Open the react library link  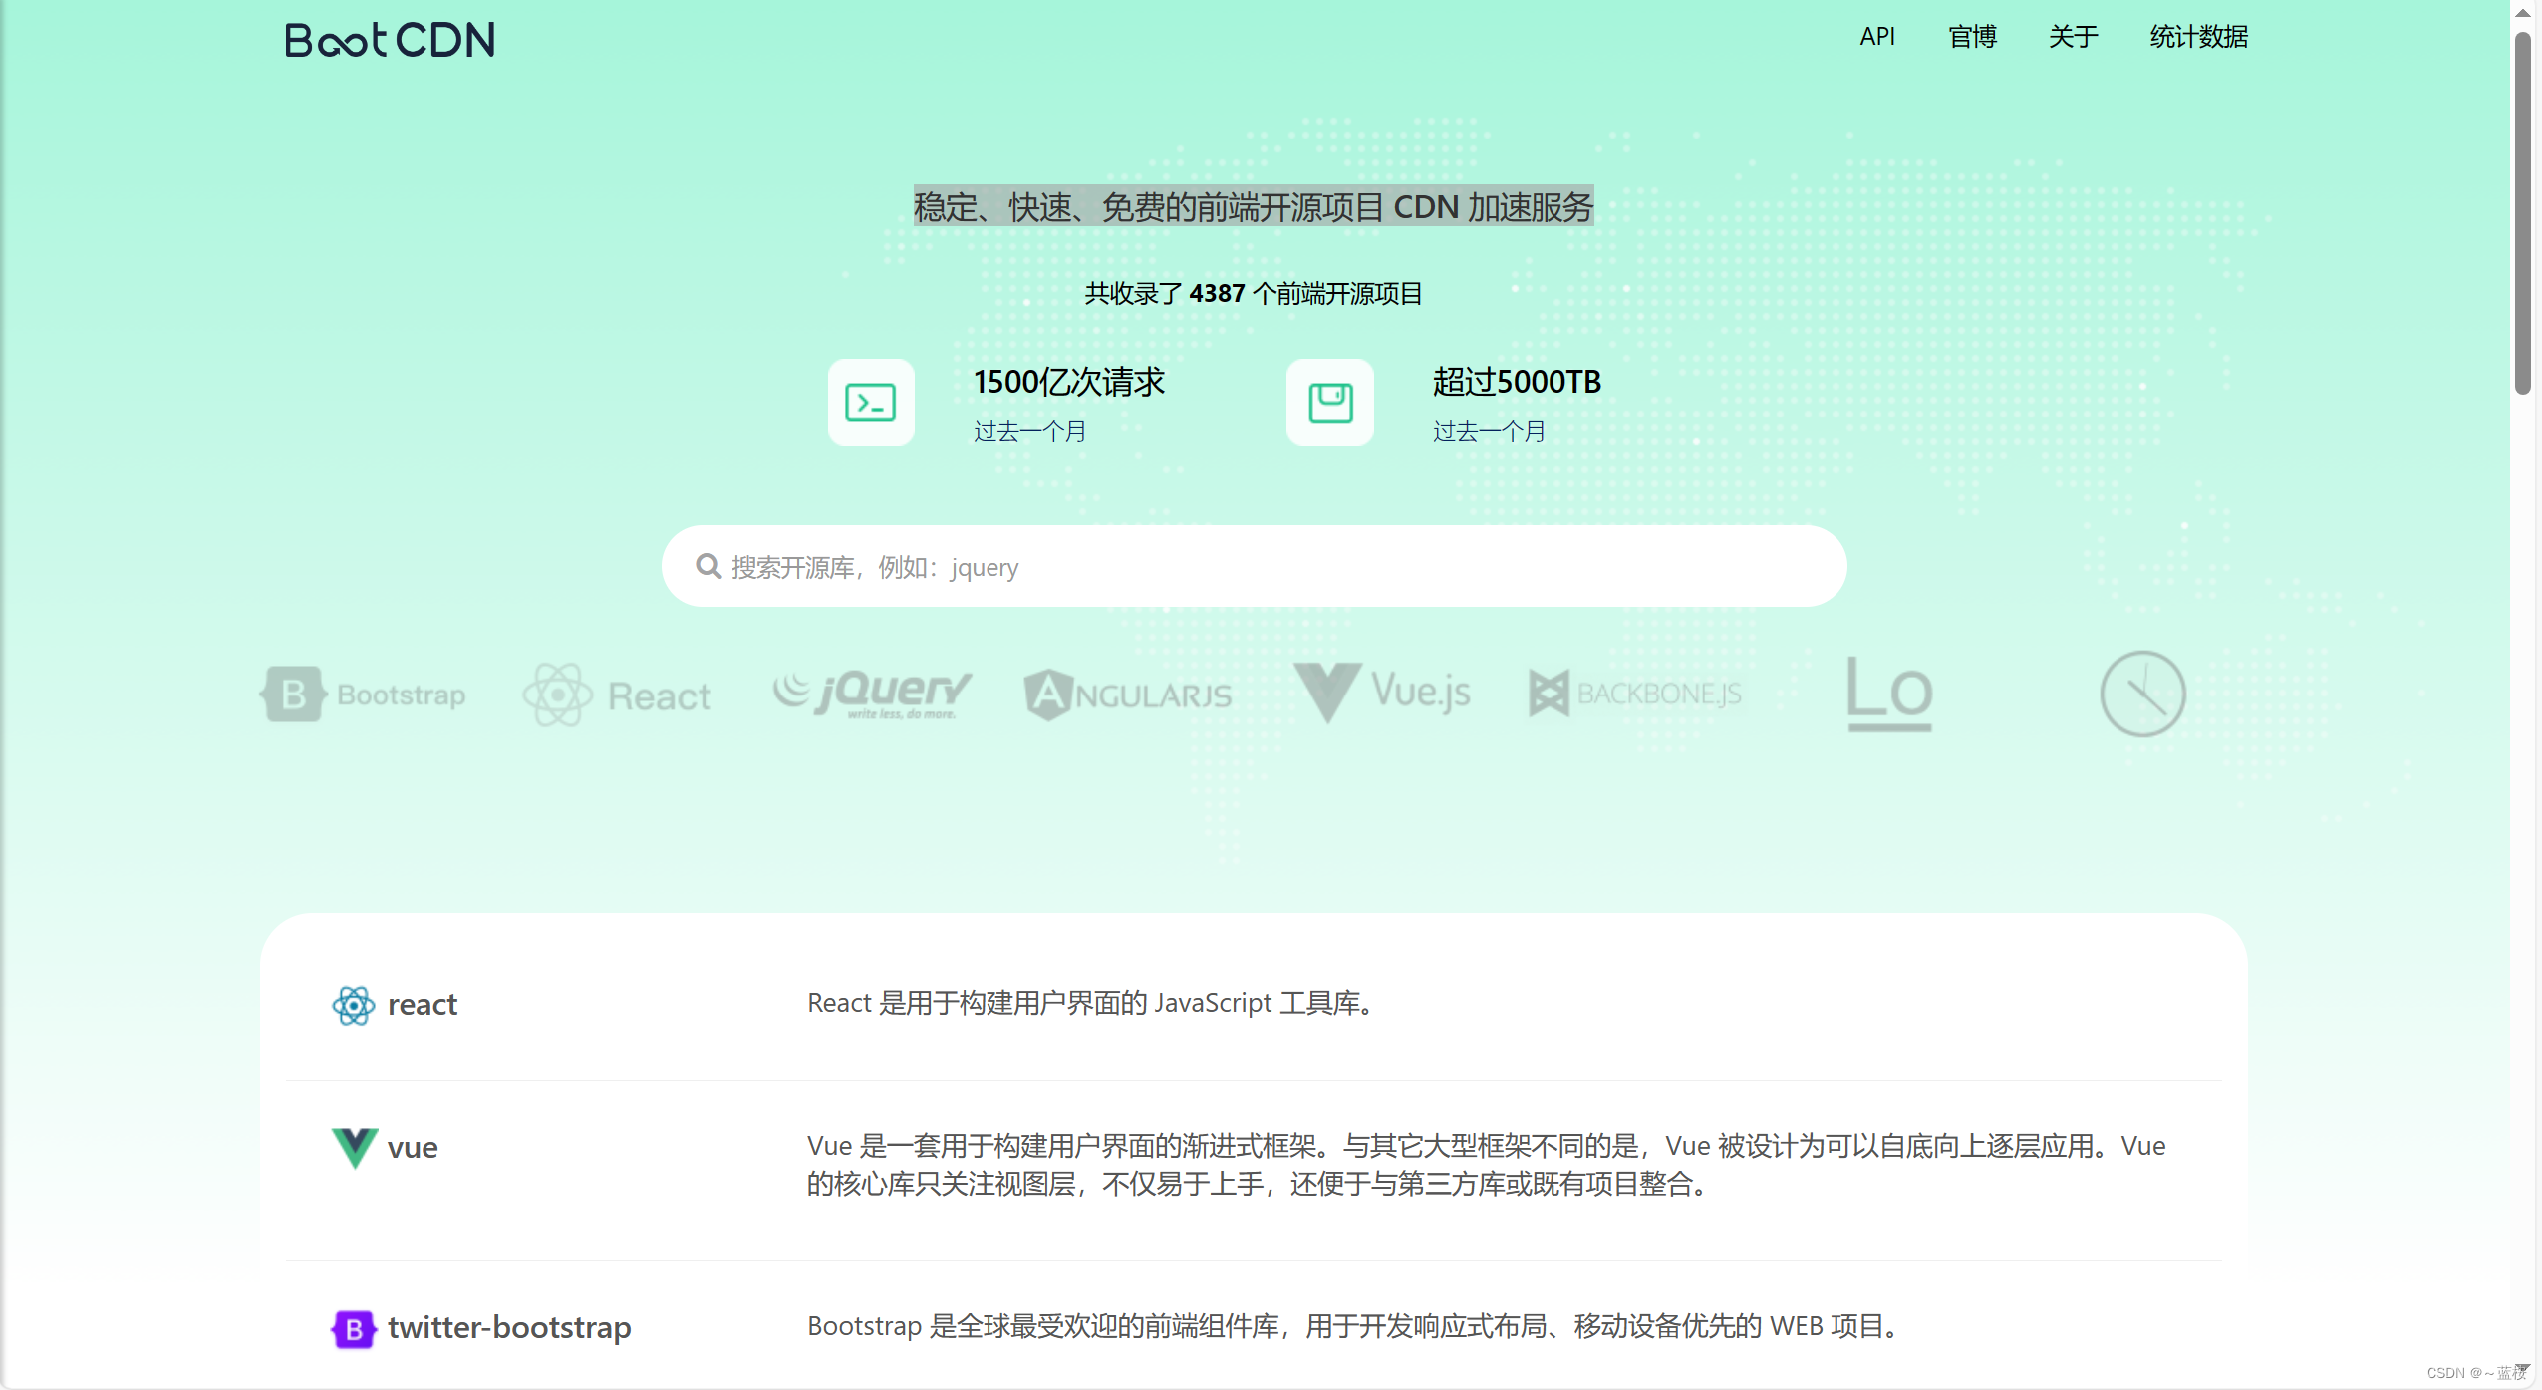click(423, 1005)
